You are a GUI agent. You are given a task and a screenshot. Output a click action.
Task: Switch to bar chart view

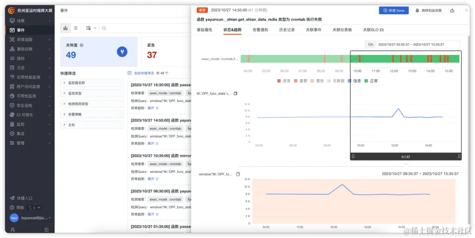coord(65,28)
